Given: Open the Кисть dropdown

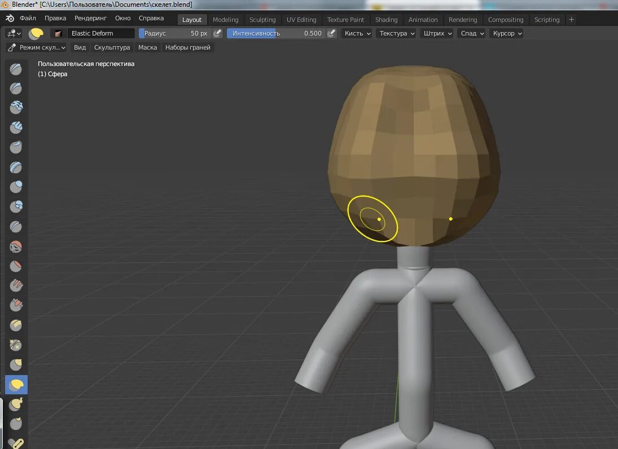Looking at the screenshot, I should pyautogui.click(x=356, y=33).
